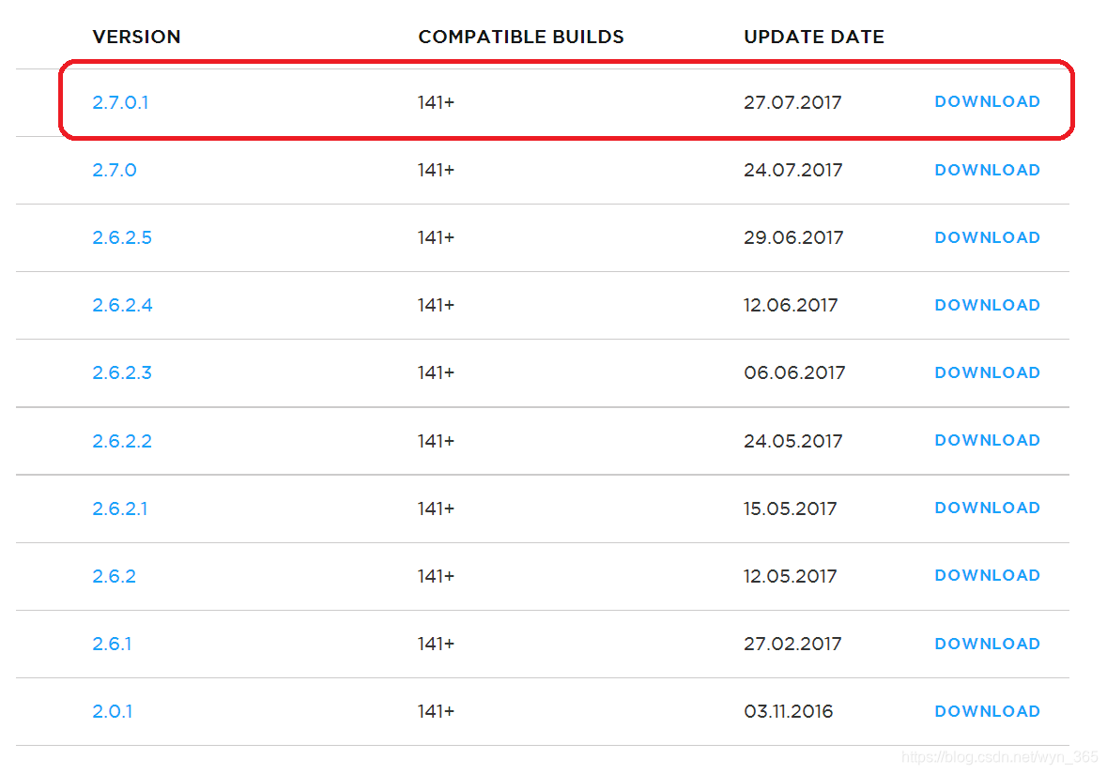Image resolution: width=1107 pixels, height=774 pixels.
Task: Select the date 06.06.2017
Action: click(x=795, y=372)
